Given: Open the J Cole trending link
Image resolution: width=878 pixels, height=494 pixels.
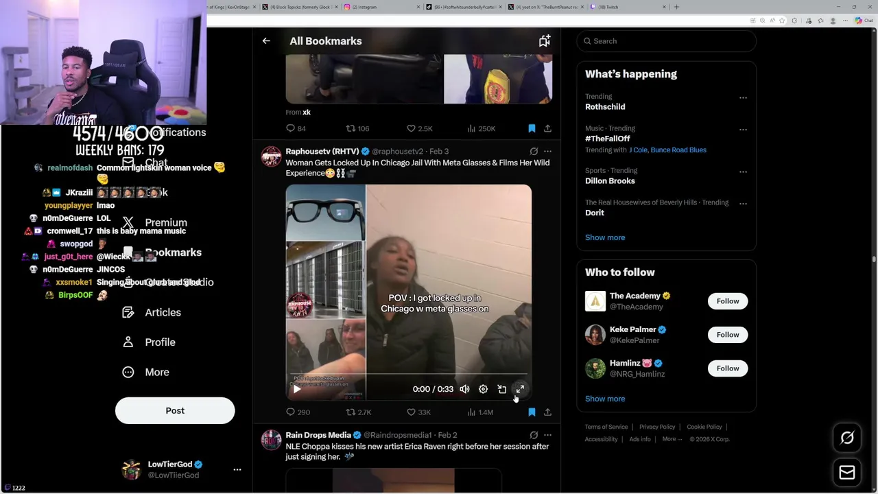Looking at the screenshot, I should pos(637,150).
